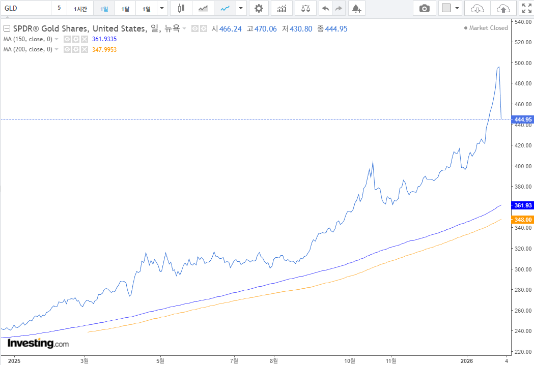
Task: Take a chart snapshot with camera icon
Action: 425,9
